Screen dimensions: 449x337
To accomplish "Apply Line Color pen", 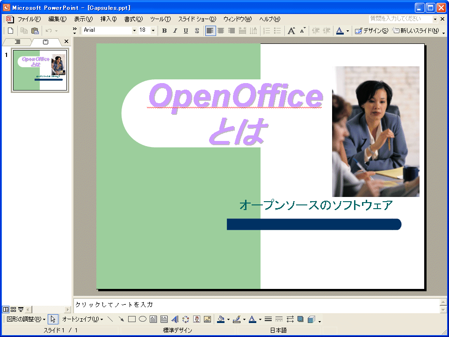I will 237,319.
